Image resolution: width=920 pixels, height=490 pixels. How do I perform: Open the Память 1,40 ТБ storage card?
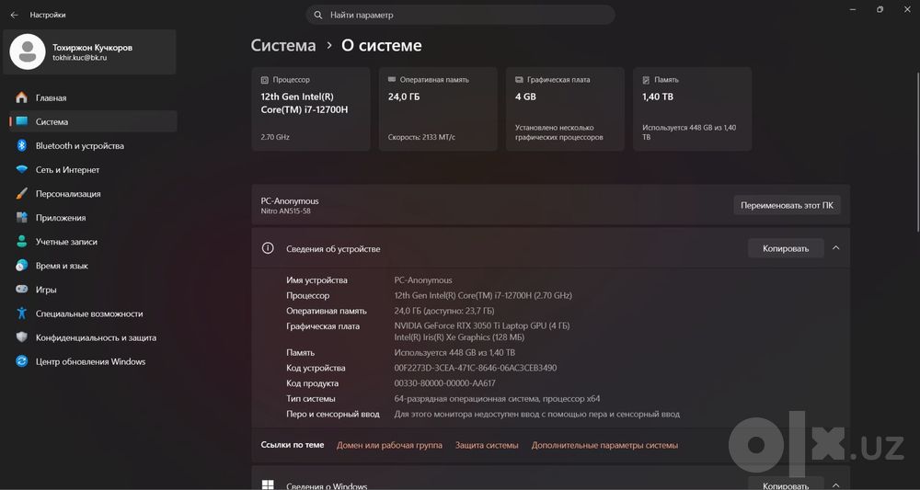pyautogui.click(x=693, y=109)
